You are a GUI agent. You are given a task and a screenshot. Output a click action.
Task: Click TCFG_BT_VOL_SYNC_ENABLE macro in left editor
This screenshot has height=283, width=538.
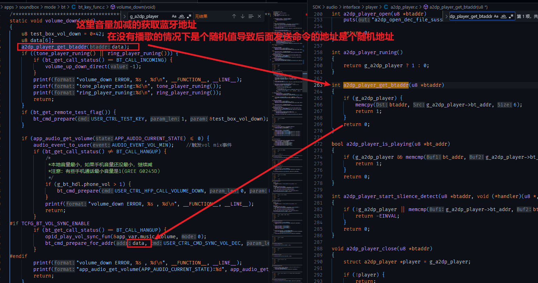[55, 223]
